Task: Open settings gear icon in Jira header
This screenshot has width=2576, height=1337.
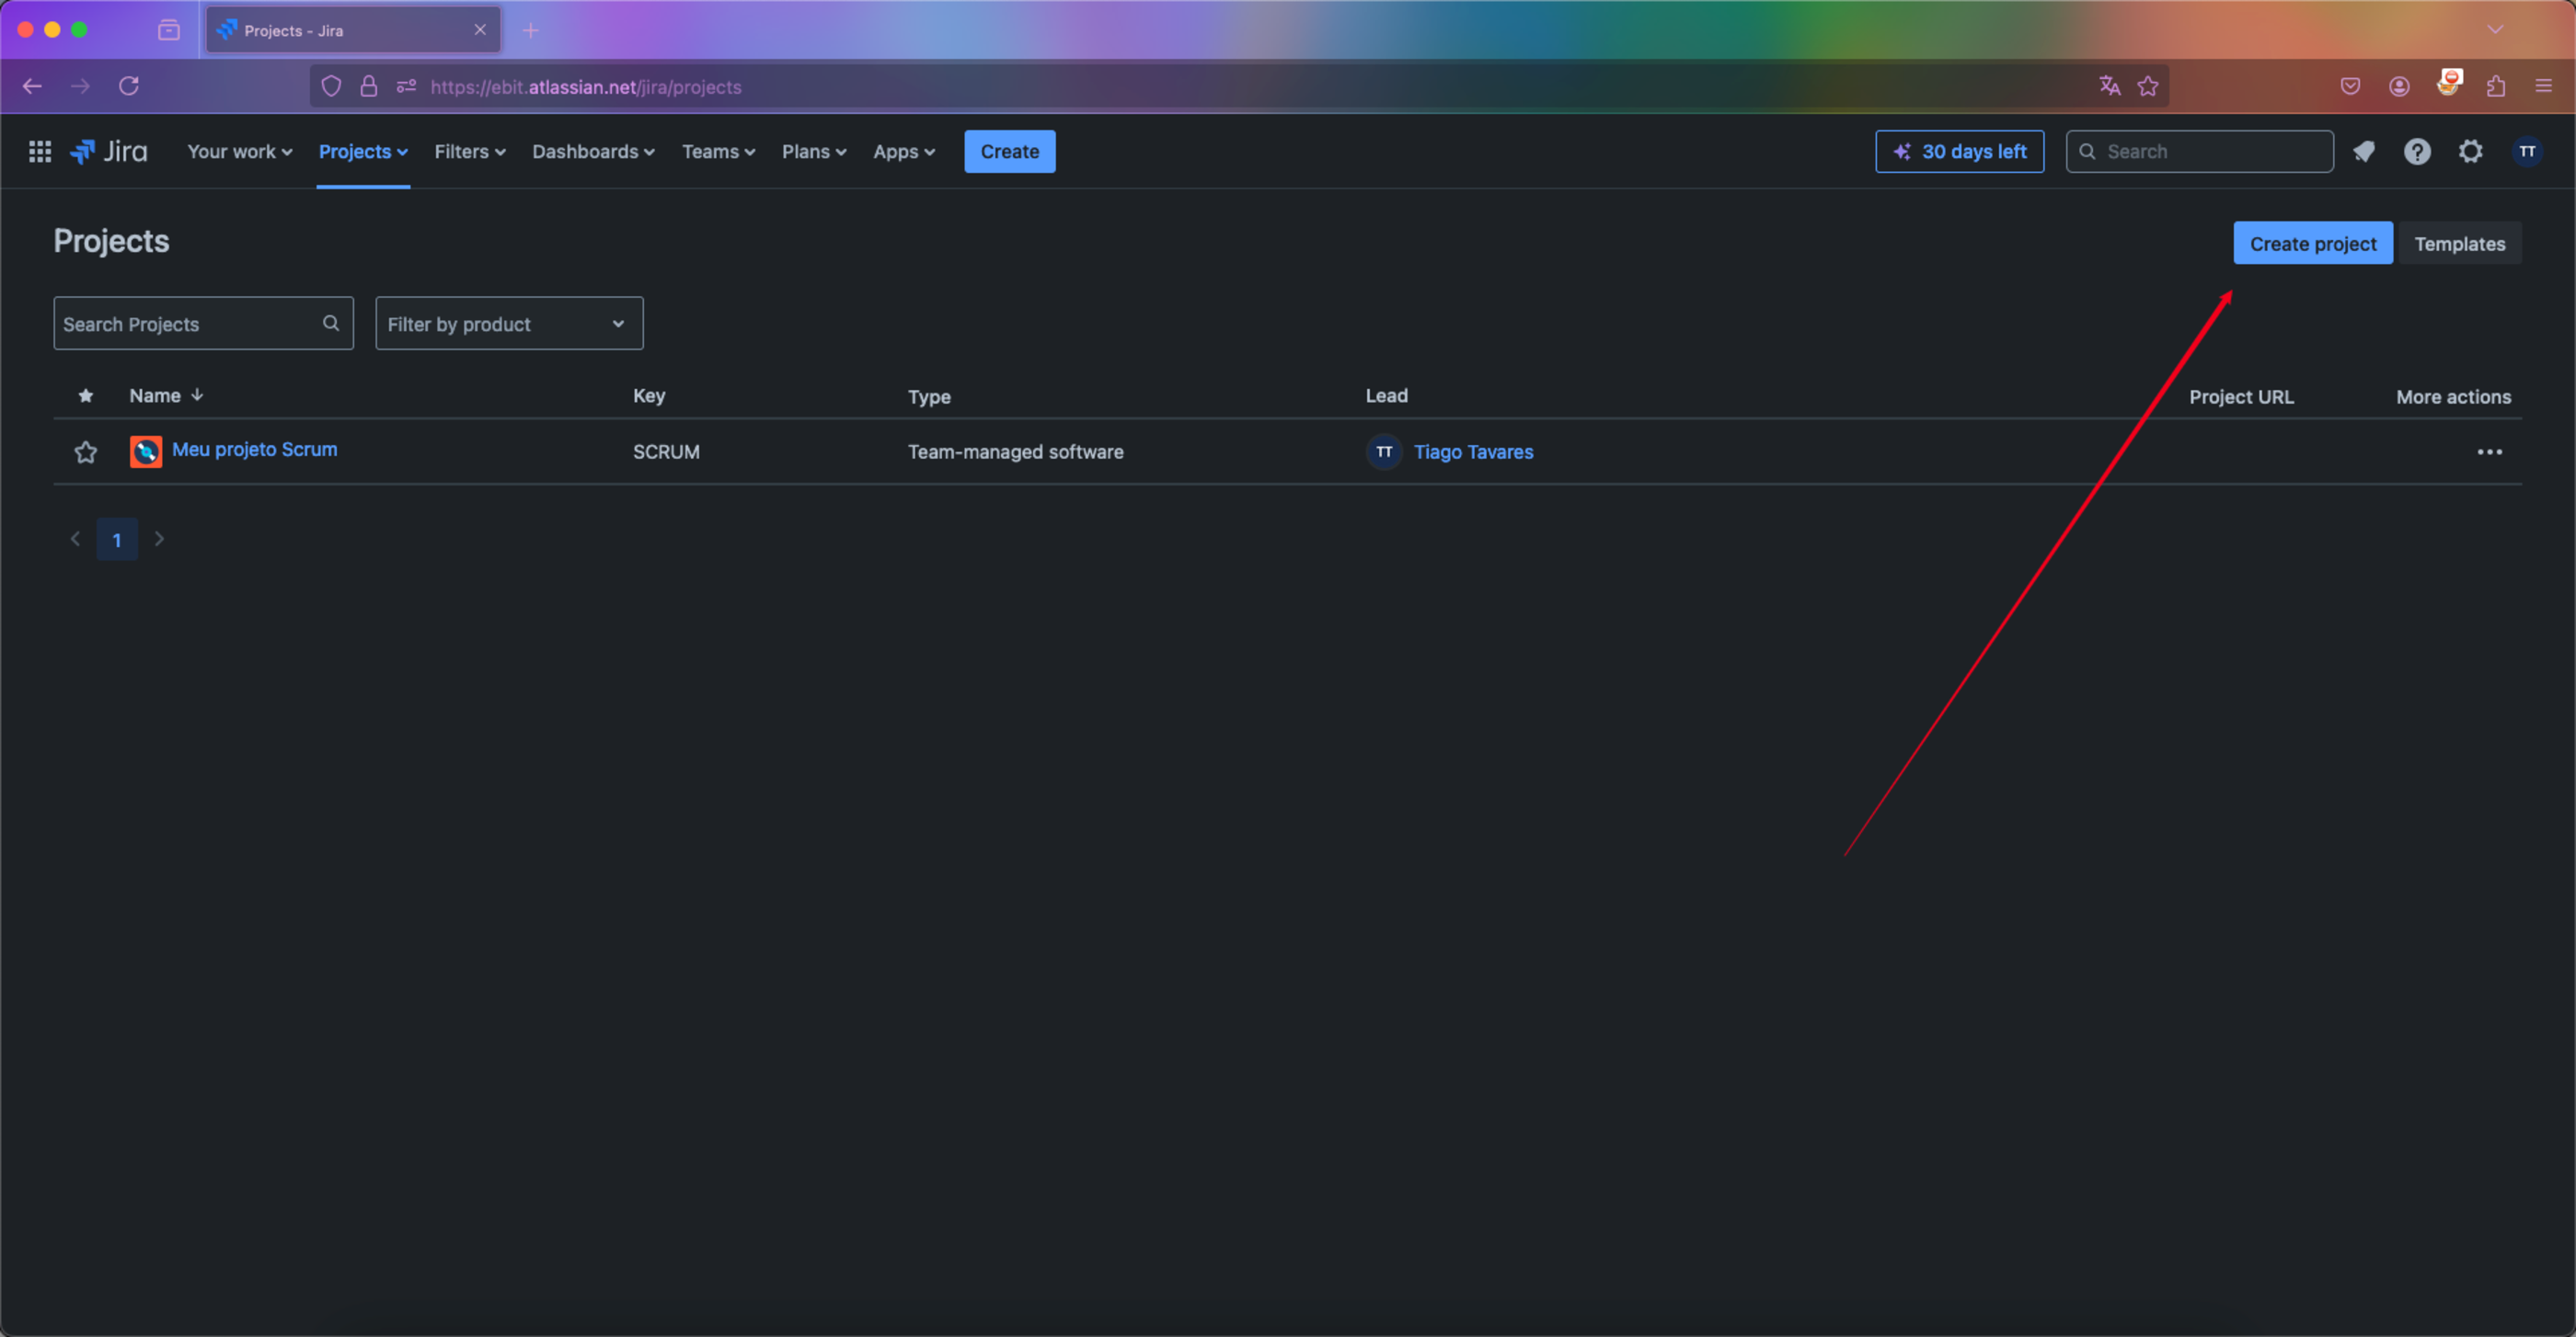Action: point(2471,151)
